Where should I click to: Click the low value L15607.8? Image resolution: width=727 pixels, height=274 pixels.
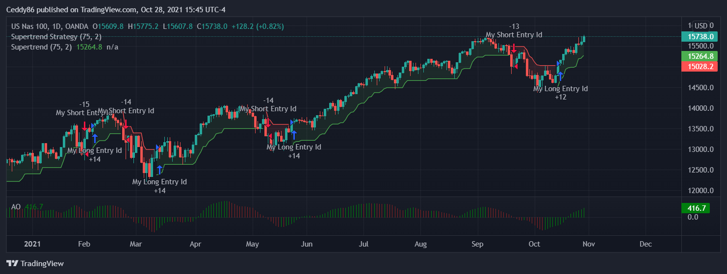[178, 26]
